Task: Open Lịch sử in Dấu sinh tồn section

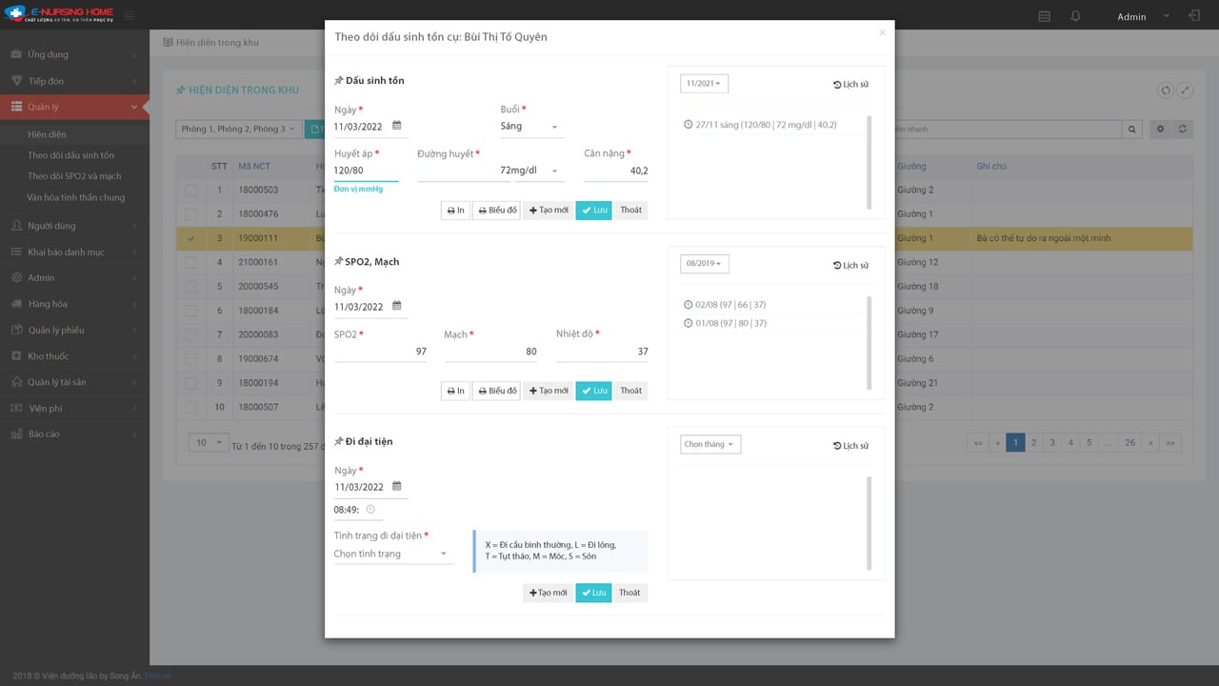Action: [x=850, y=84]
